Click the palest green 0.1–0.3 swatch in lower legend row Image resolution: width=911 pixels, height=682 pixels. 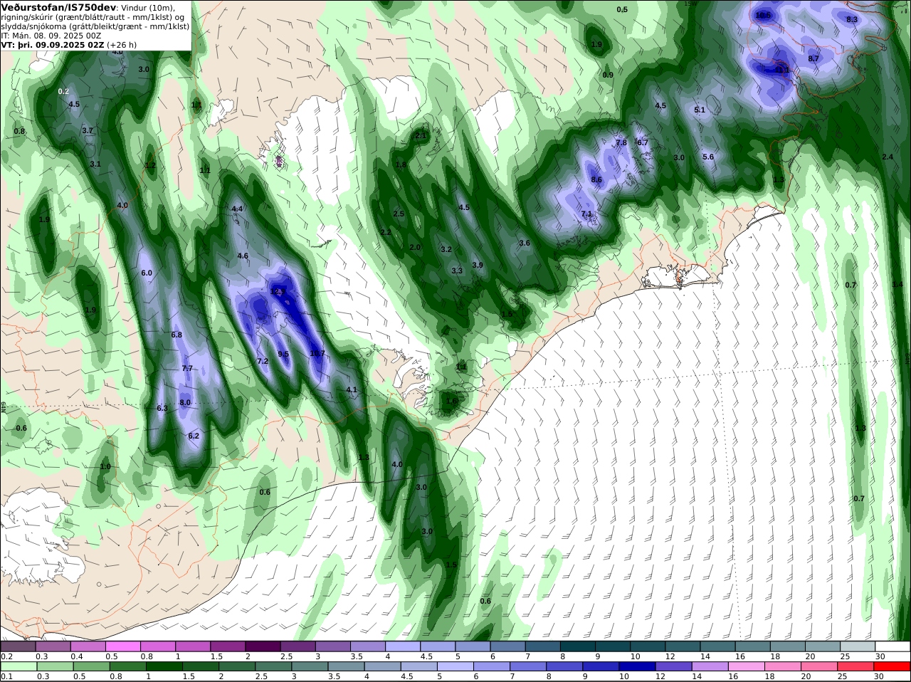point(18,666)
